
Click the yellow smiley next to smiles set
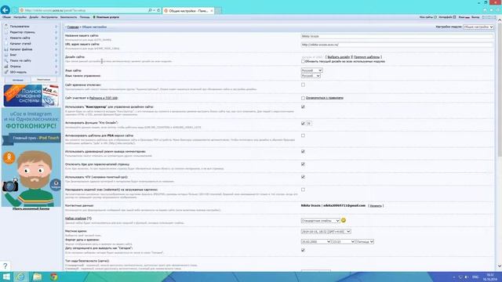tap(344, 220)
